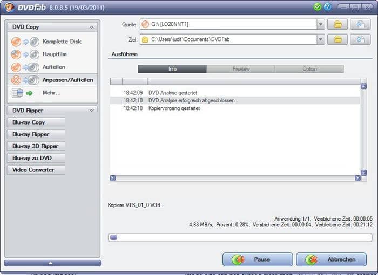Select log row 'Kopiervorgang gestartet'
This screenshot has height=275, width=378.
[235, 108]
